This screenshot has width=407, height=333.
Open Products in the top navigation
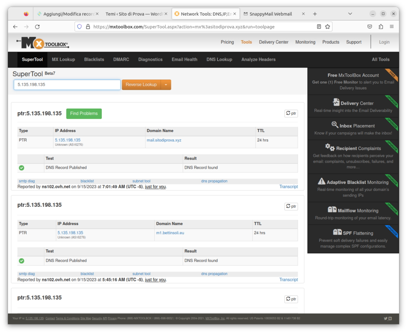tap(331, 42)
